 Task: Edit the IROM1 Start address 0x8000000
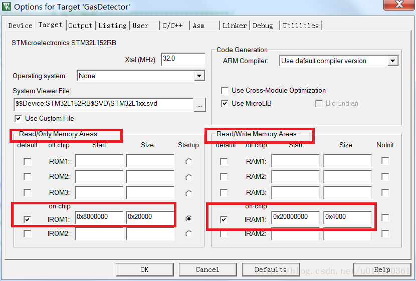pyautogui.click(x=99, y=218)
